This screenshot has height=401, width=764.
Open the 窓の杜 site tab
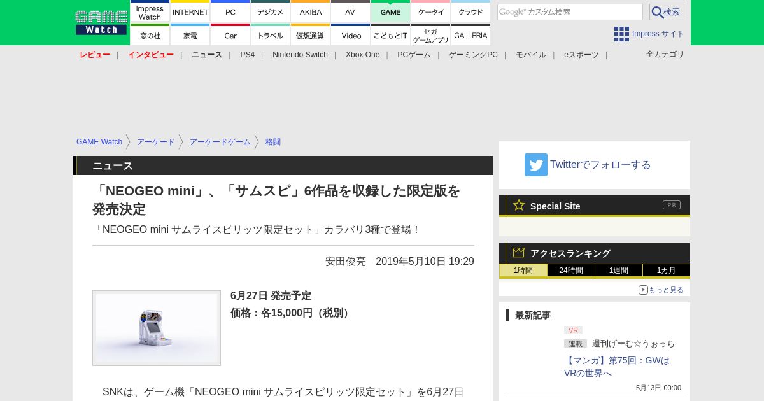coord(150,35)
